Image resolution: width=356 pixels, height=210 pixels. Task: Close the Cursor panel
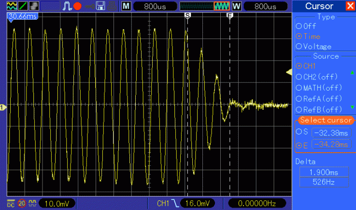pyautogui.click(x=350, y=6)
